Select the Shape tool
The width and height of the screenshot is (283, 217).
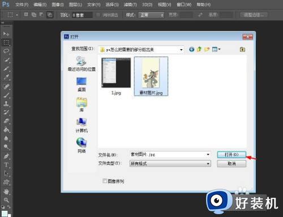coord(6,182)
